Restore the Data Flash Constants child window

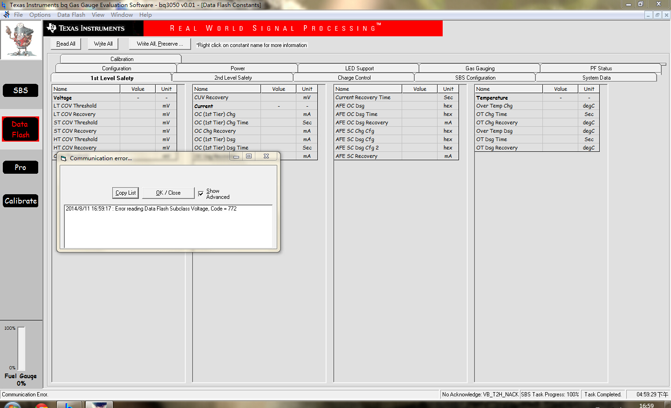657,15
